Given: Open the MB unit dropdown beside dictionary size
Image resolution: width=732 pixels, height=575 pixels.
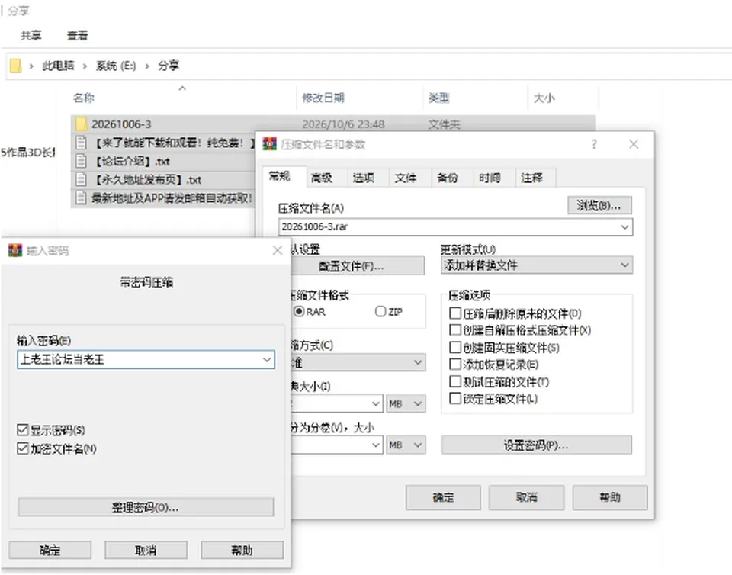Looking at the screenshot, I should tap(406, 403).
